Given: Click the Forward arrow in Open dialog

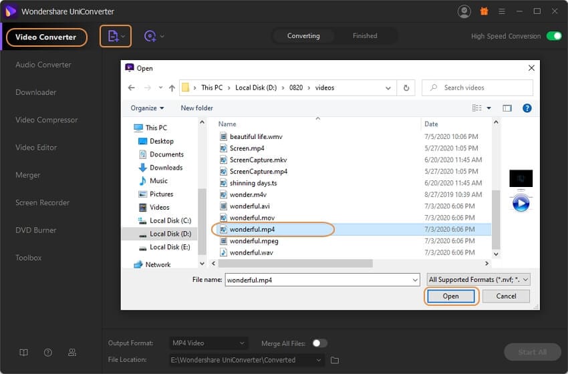Looking at the screenshot, I should tap(148, 87).
